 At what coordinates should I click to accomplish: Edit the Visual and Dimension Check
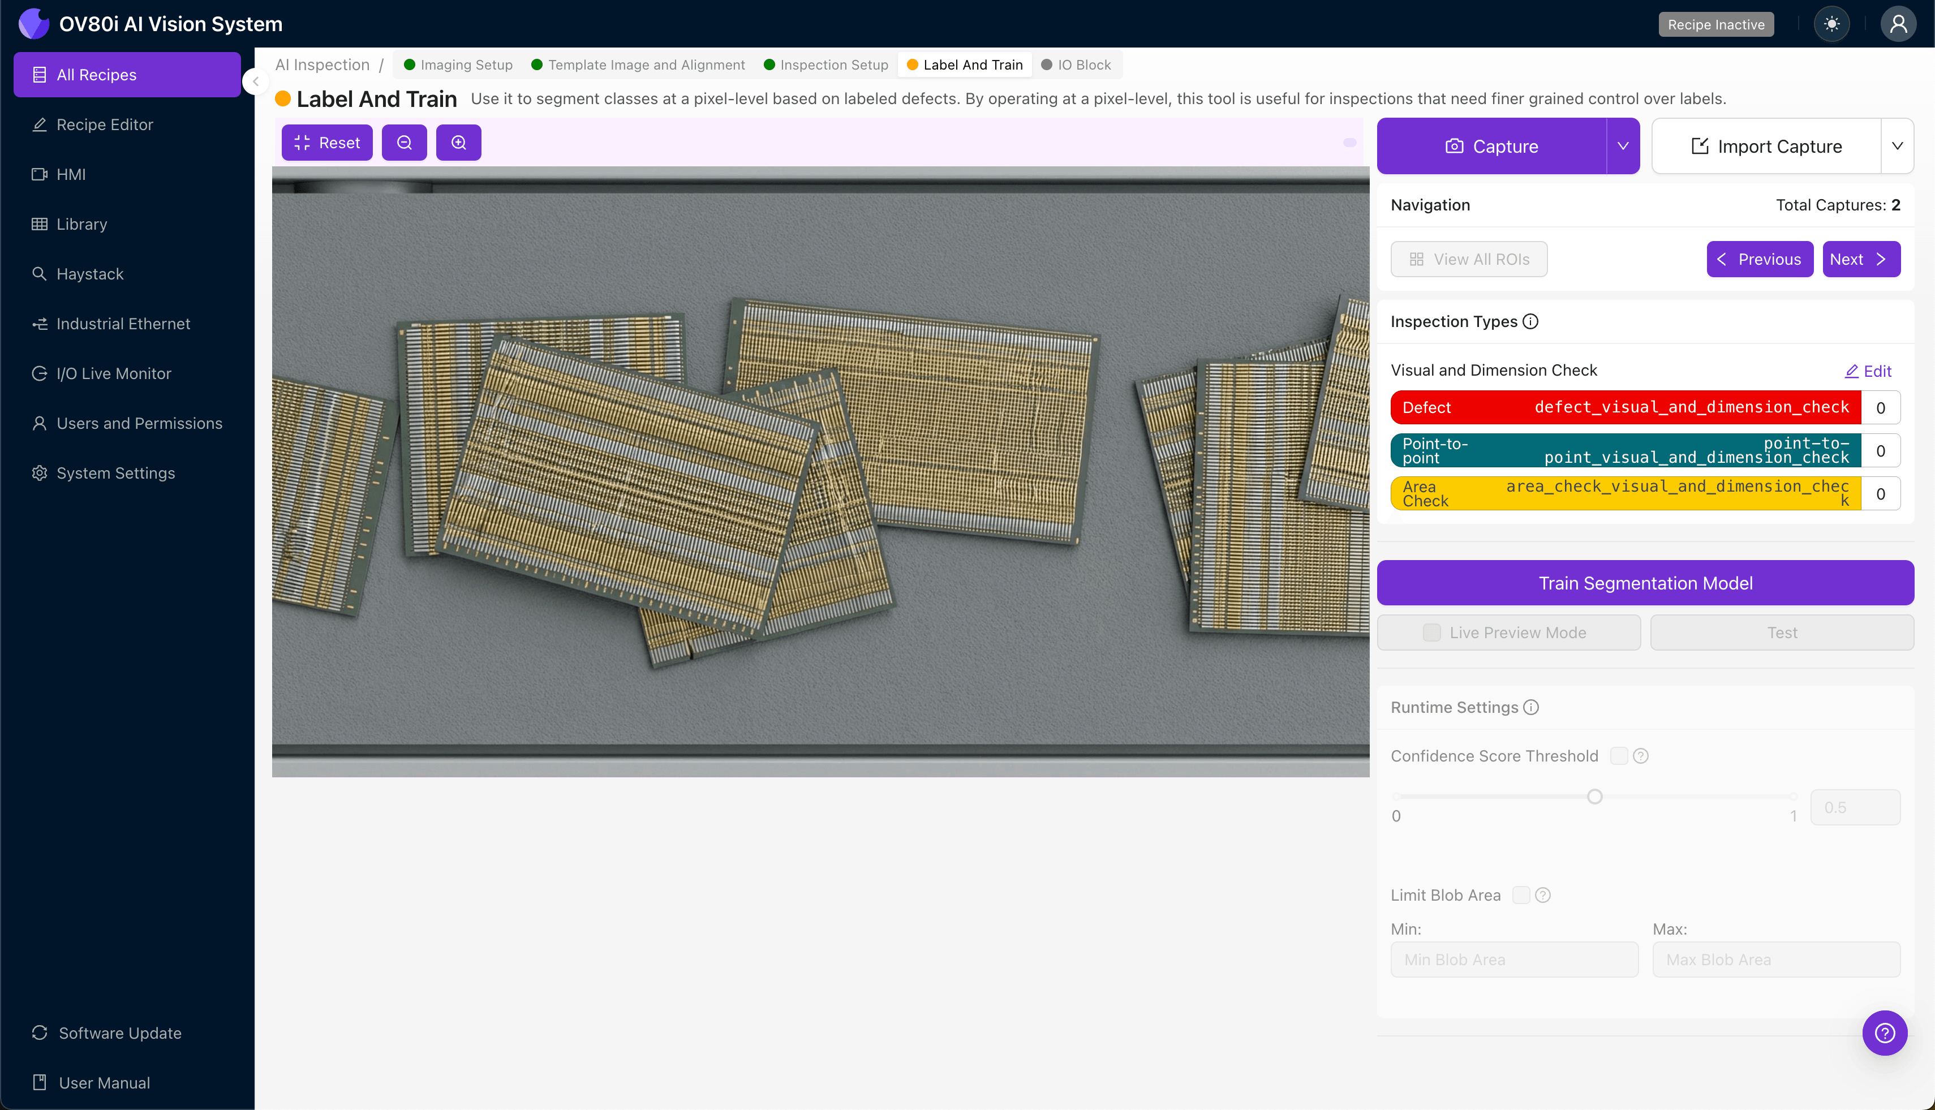(x=1868, y=371)
